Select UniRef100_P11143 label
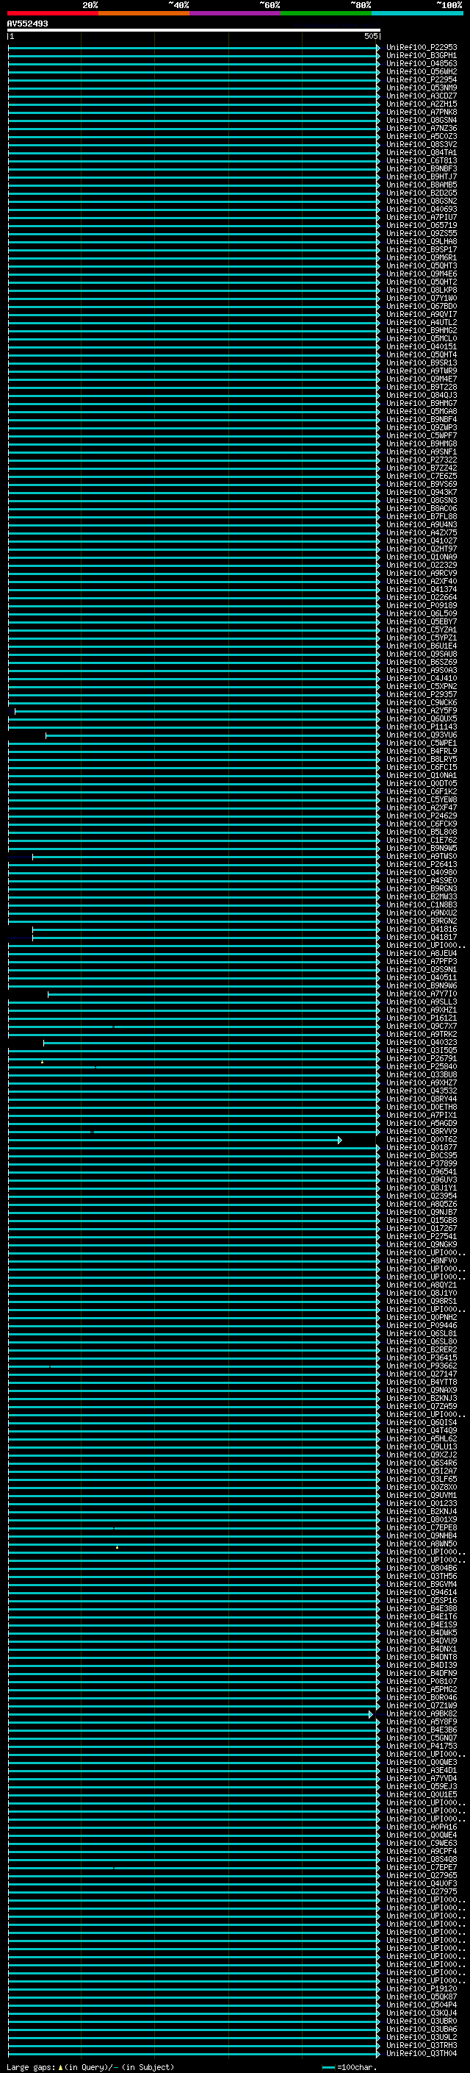This screenshot has width=470, height=2073. [x=421, y=727]
